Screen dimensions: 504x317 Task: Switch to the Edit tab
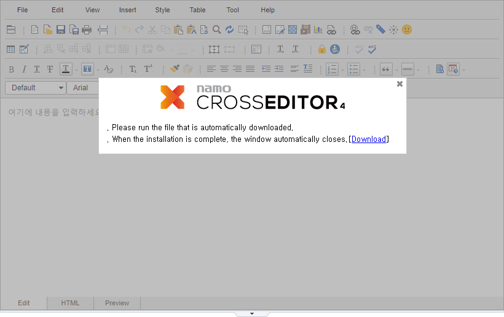(23, 303)
